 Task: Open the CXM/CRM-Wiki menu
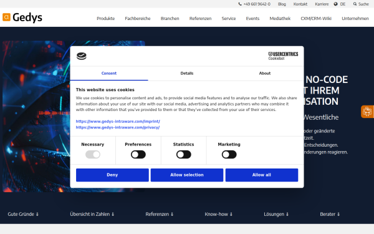(x=316, y=18)
